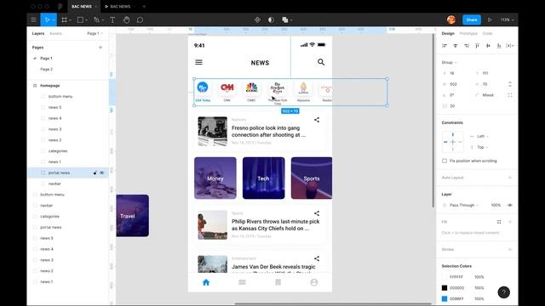Image resolution: width=545 pixels, height=306 pixels.
Task: Click Align bottom icon
Action: tap(499, 45)
